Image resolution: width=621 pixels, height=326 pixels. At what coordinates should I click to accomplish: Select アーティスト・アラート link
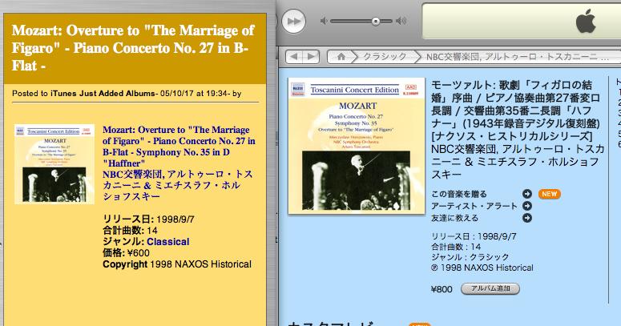pyautogui.click(x=474, y=206)
